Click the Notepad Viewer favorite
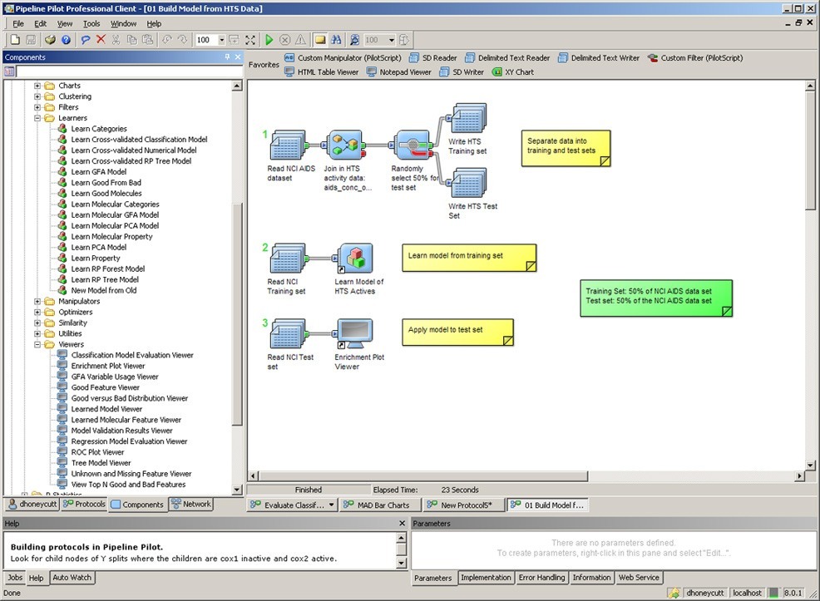Screen dimensions: 820x601 point(399,72)
